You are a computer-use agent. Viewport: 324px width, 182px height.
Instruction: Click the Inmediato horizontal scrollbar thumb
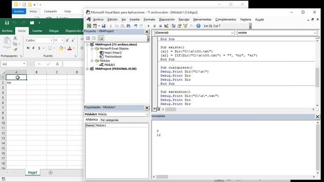tap(162, 177)
